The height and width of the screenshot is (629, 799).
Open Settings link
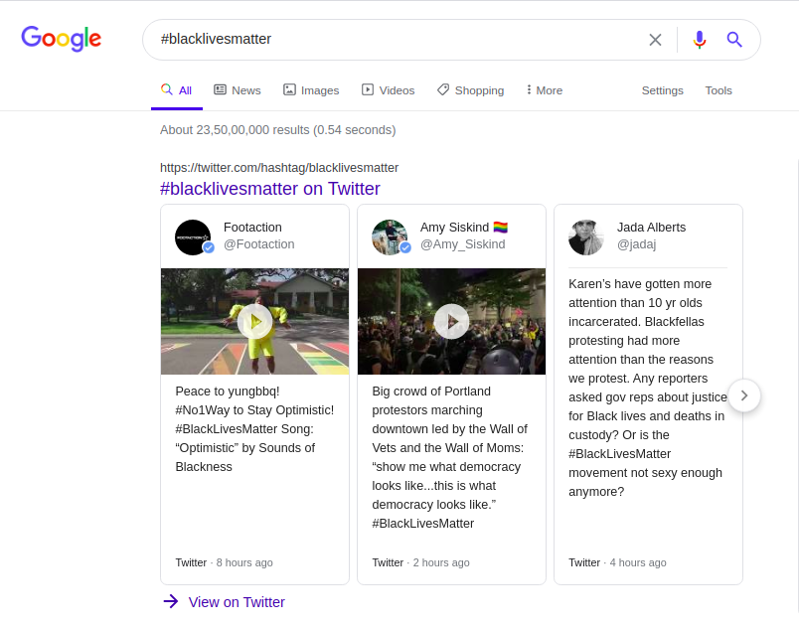coord(663,90)
